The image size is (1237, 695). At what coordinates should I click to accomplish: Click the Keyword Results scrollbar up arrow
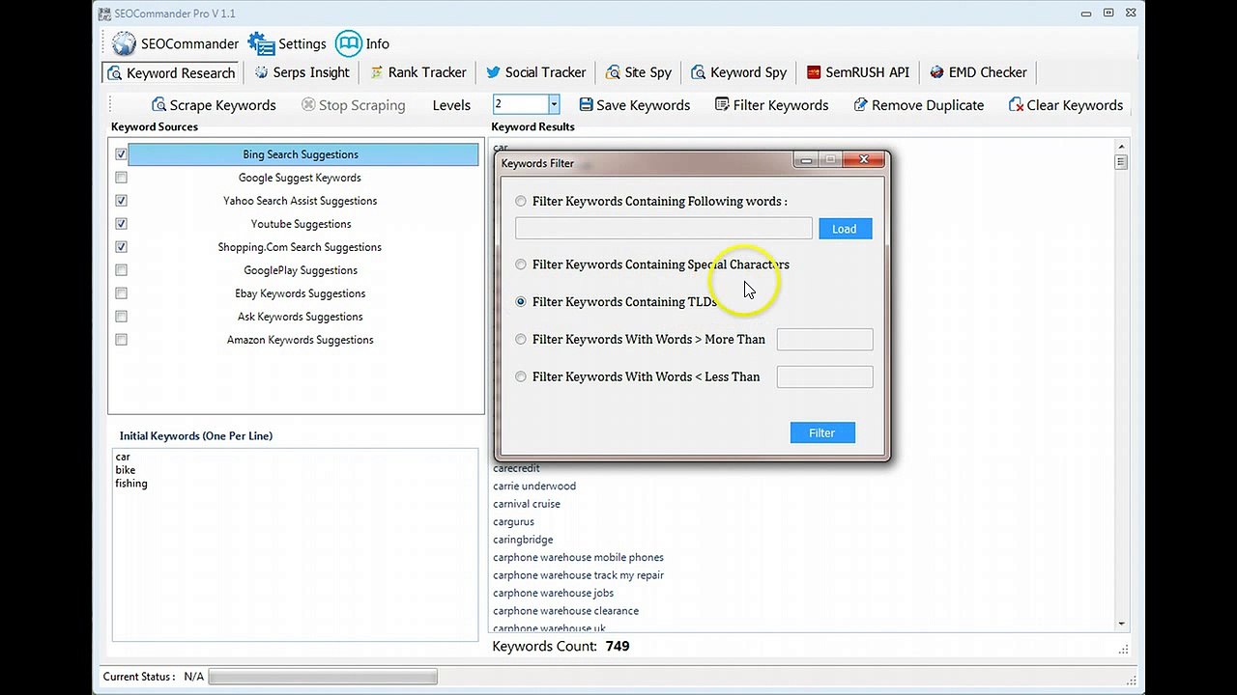tap(1121, 147)
